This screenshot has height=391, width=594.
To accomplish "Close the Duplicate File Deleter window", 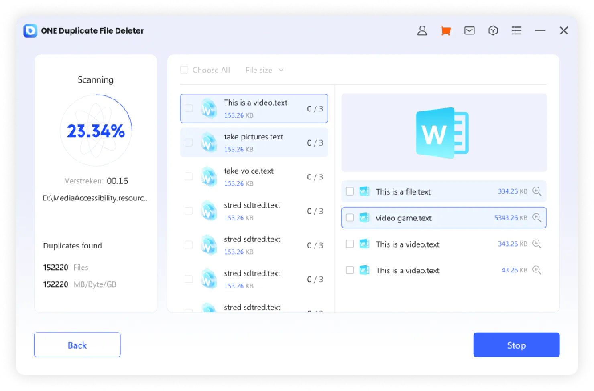I will pyautogui.click(x=564, y=31).
